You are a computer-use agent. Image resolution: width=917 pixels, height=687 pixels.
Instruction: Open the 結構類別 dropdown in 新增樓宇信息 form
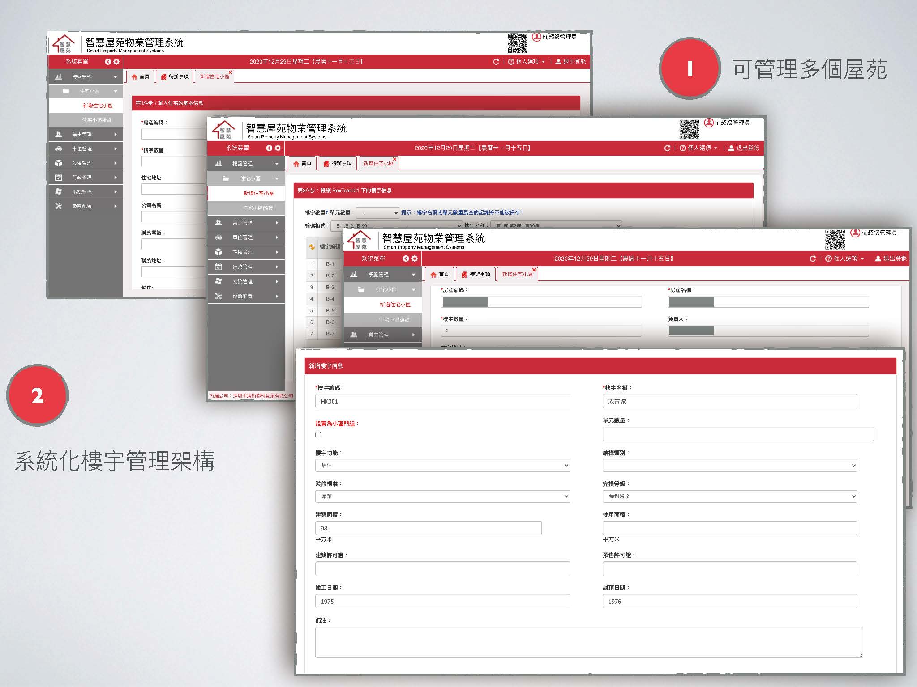click(x=730, y=466)
